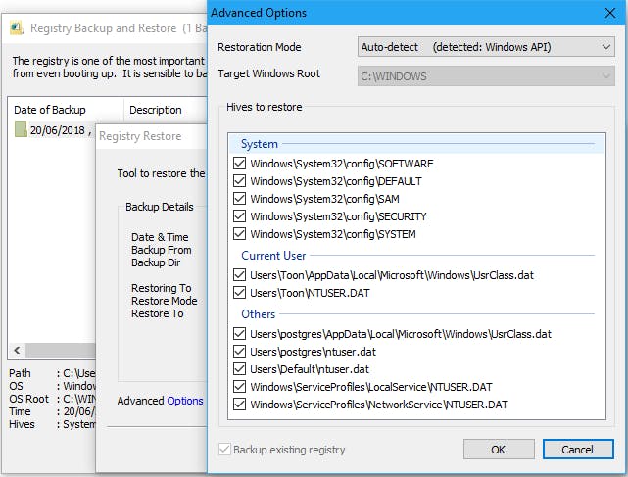Image resolution: width=628 pixels, height=477 pixels.
Task: Click OK to confirm advanced options
Action: point(499,450)
